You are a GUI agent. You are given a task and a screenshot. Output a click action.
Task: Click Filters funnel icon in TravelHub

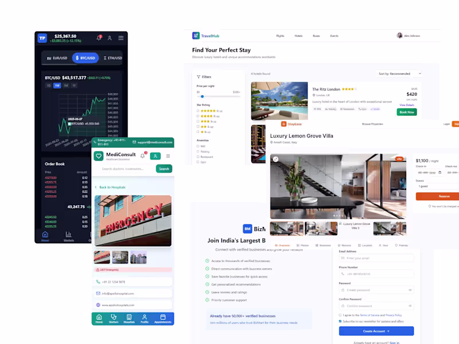pos(199,77)
